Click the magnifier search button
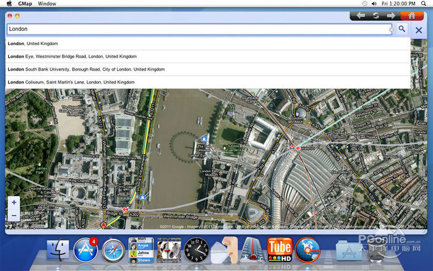433x271 pixels. (x=402, y=28)
